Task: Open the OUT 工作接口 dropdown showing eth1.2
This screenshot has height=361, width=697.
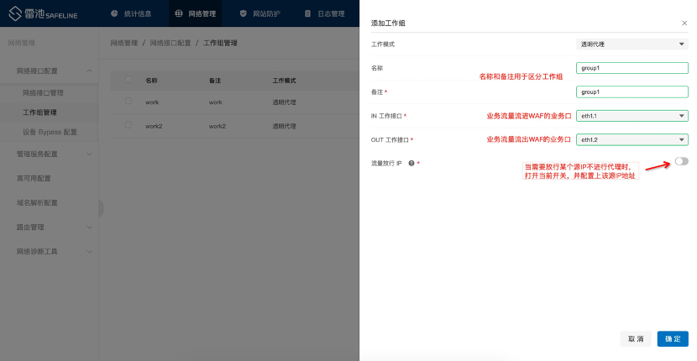Action: click(x=632, y=139)
